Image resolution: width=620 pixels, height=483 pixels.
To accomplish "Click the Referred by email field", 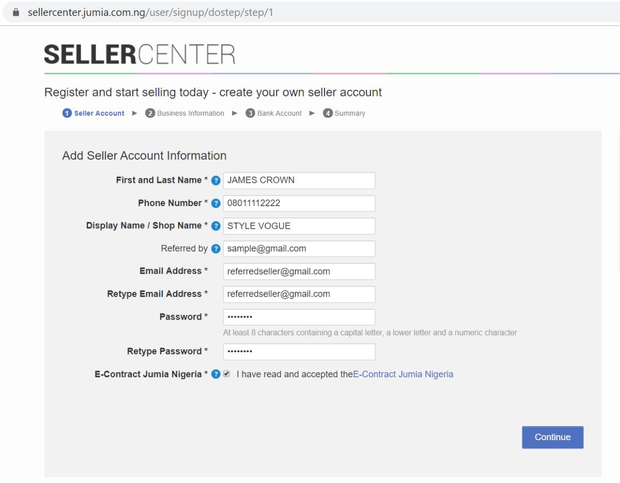I will (x=299, y=248).
